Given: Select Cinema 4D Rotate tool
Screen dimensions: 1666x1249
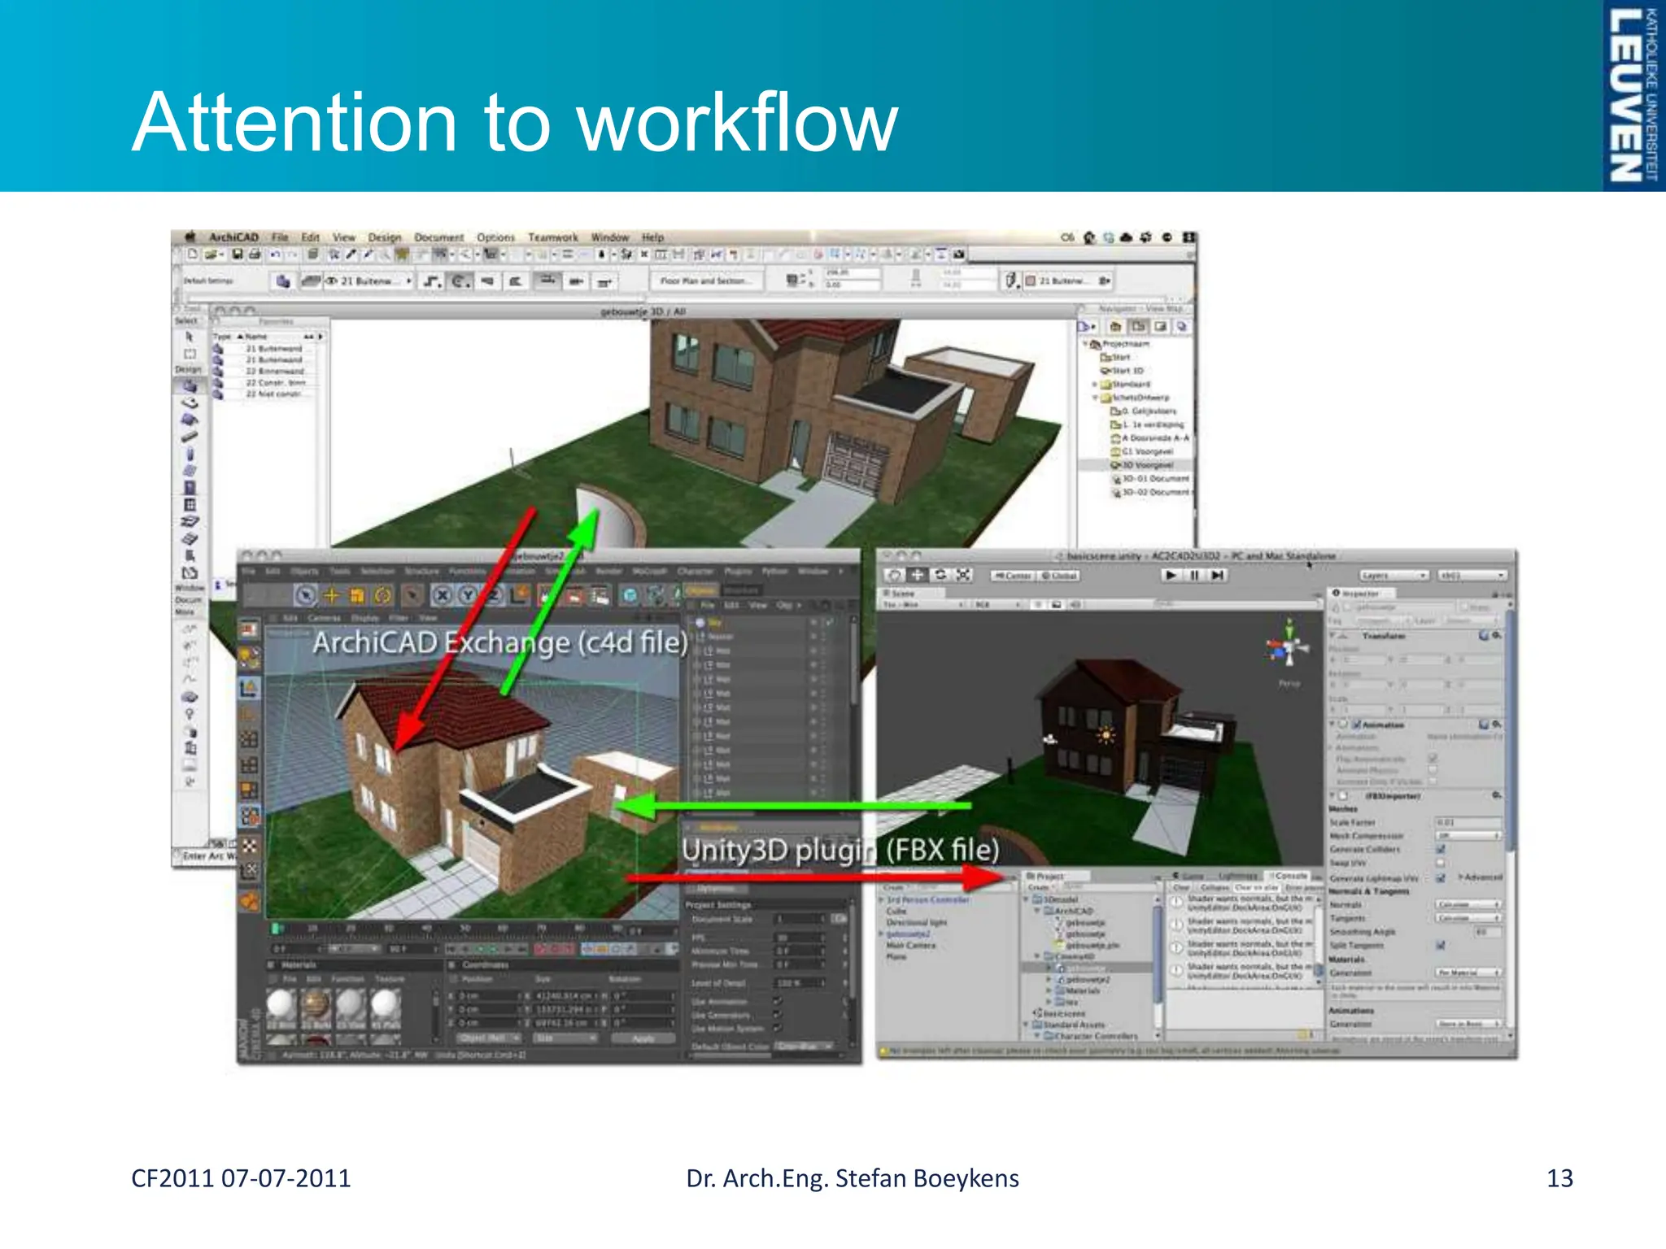Looking at the screenshot, I should (x=382, y=596).
